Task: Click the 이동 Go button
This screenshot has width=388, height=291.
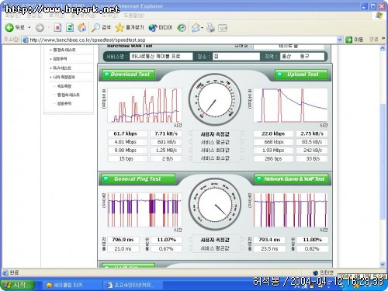Action: (354, 40)
